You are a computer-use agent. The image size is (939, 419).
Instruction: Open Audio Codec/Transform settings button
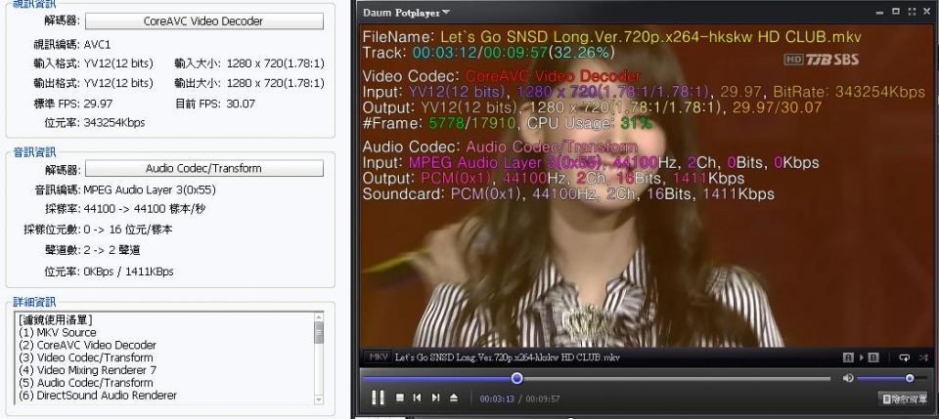pos(204,168)
